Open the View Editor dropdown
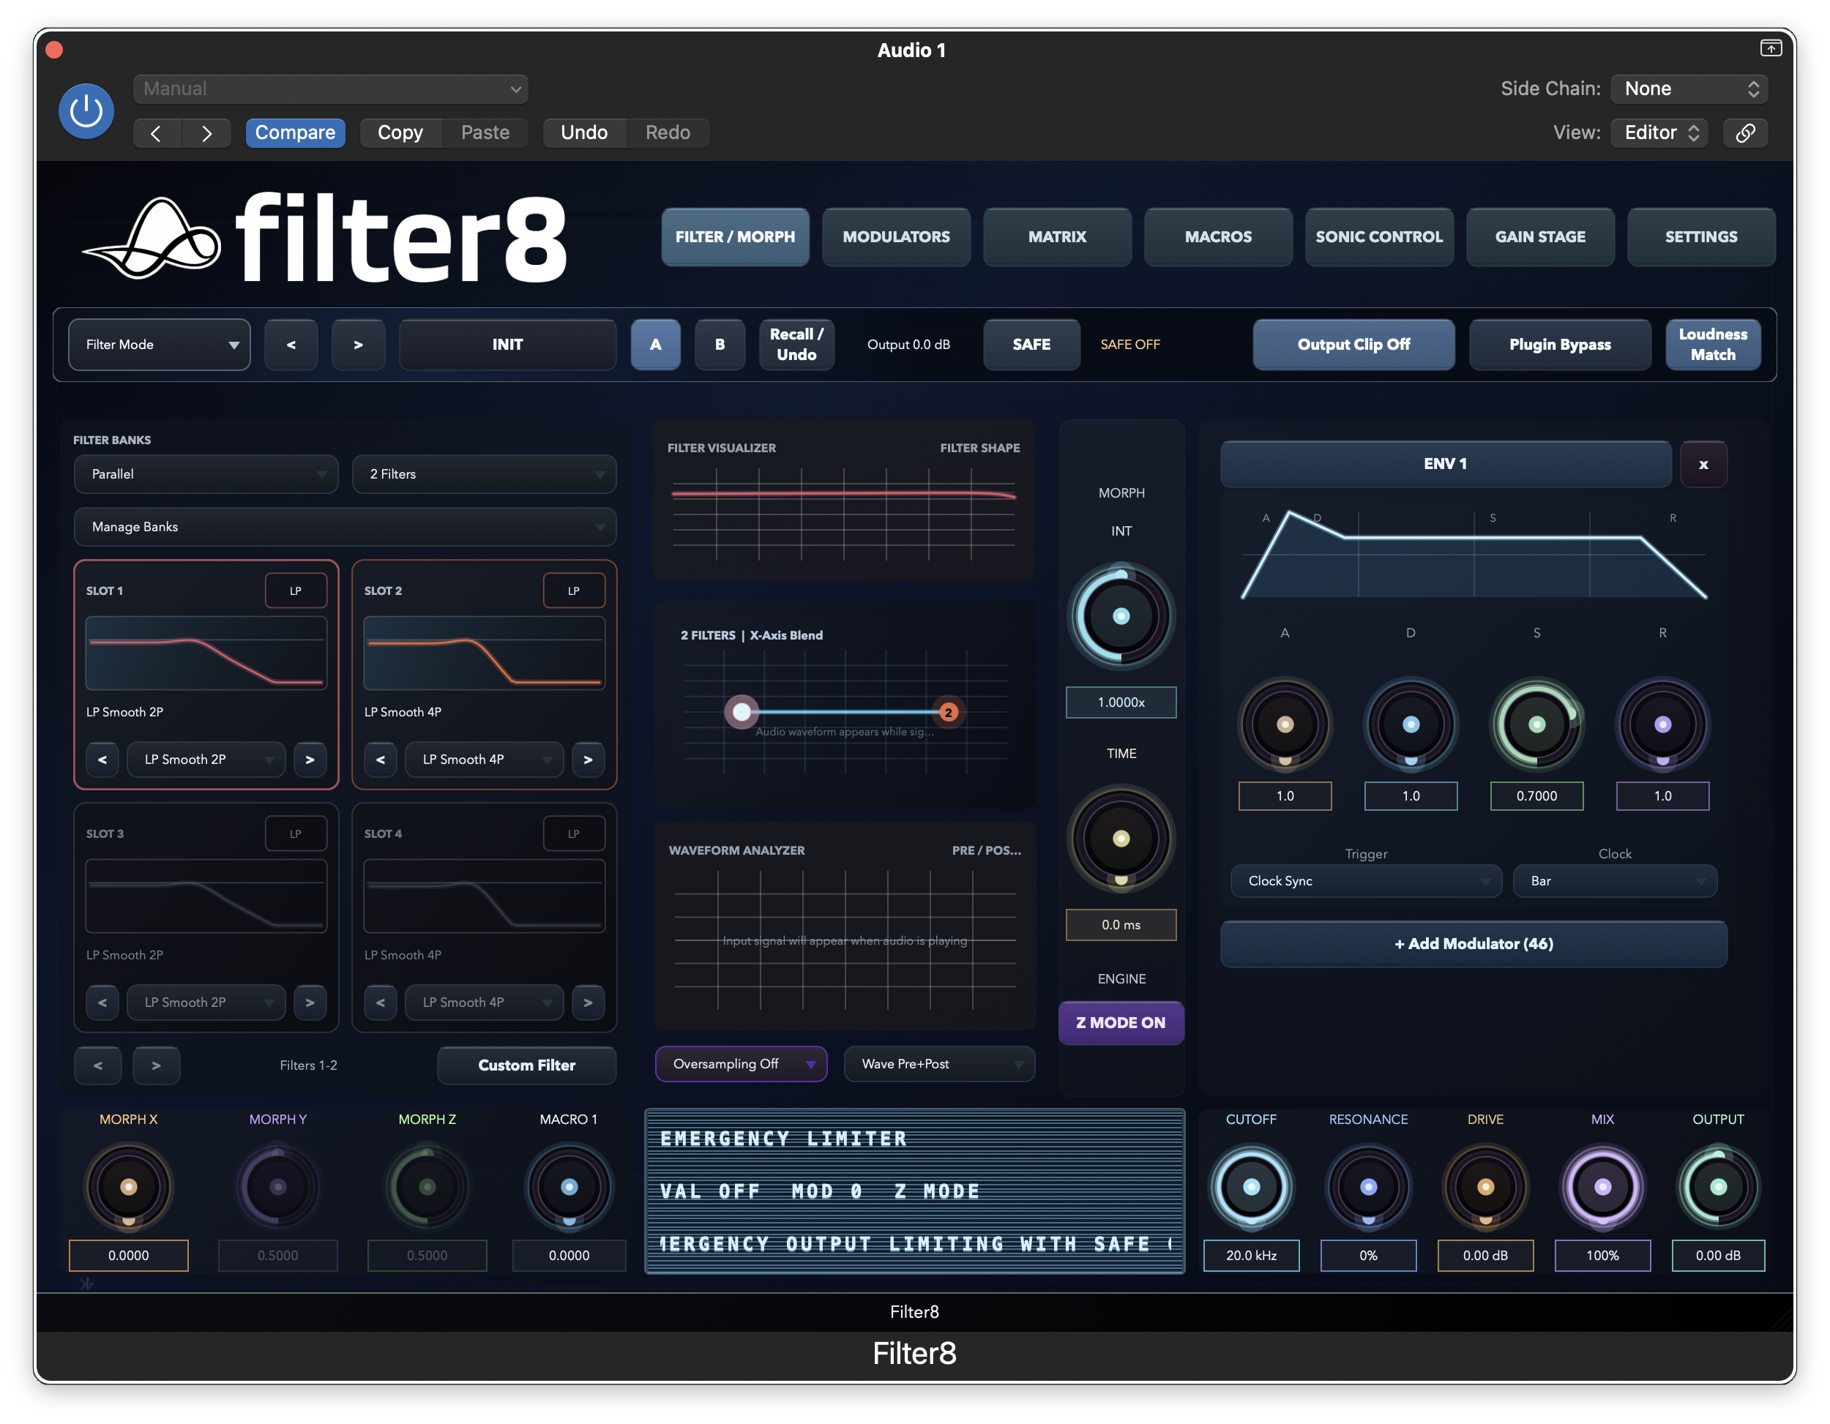Image resolution: width=1830 pixels, height=1424 pixels. click(x=1660, y=132)
